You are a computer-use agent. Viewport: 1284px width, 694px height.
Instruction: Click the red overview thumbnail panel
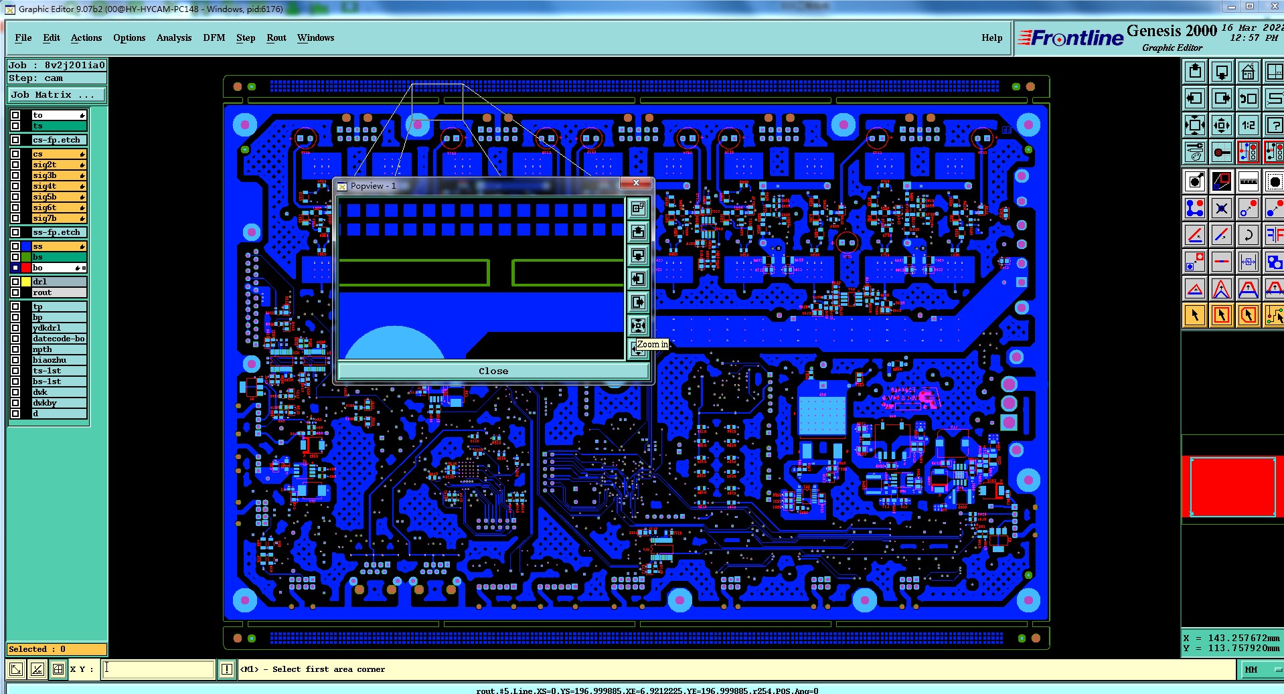click(x=1232, y=487)
